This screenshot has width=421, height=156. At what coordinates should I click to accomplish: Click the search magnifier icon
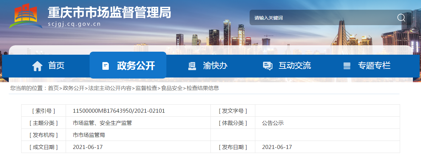pos(401,17)
